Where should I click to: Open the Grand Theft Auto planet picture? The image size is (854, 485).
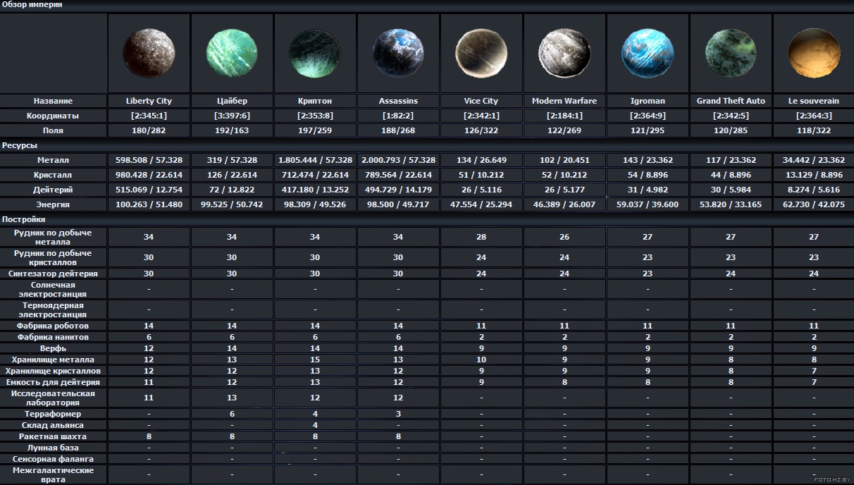coord(731,53)
